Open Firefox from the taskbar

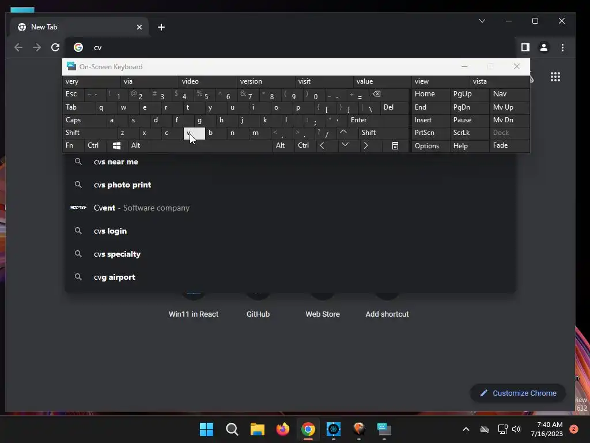coord(282,429)
